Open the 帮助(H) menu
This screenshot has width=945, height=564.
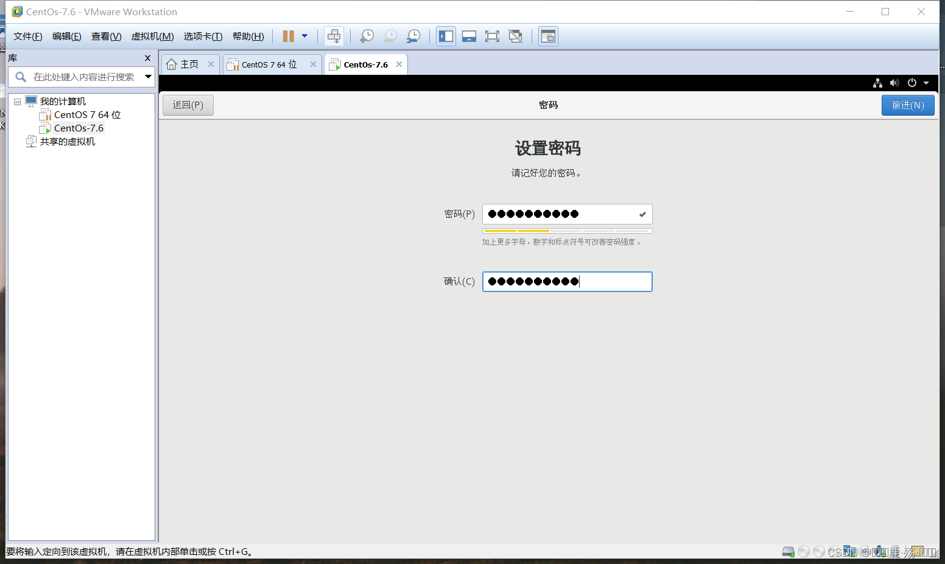coord(248,37)
